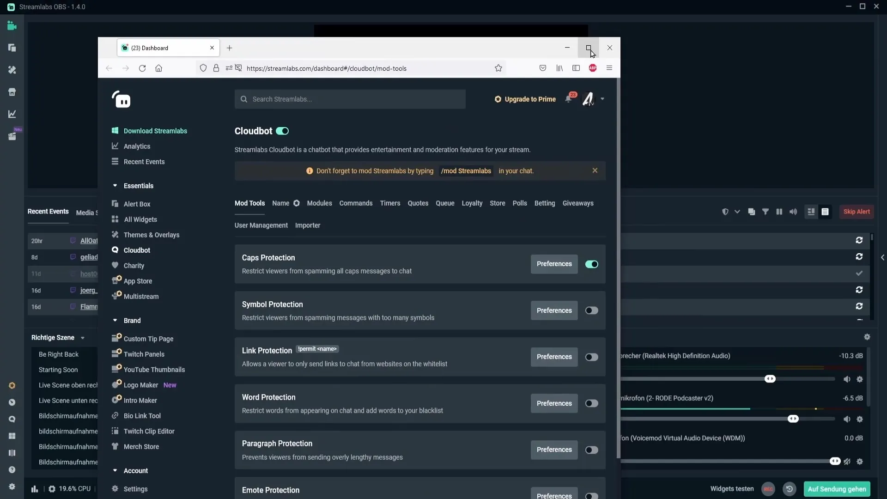The width and height of the screenshot is (887, 499).
Task: Open the notifications bell with 23 badge
Action: (x=570, y=98)
